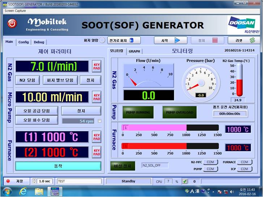The width and height of the screenshot is (263, 197).
Task: Switch to the Config tab
Action: click(x=24, y=42)
